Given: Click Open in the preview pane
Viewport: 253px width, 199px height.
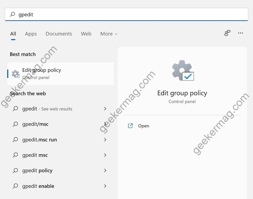Looking at the screenshot, I should (x=144, y=126).
